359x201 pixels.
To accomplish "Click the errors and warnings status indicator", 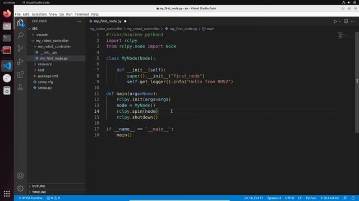I will [x=53, y=198].
